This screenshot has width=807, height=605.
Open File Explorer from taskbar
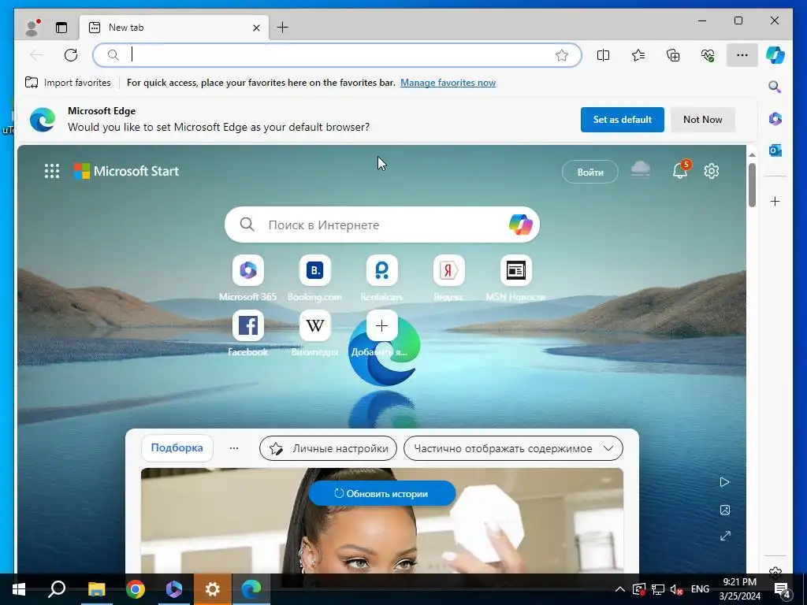coord(96,589)
